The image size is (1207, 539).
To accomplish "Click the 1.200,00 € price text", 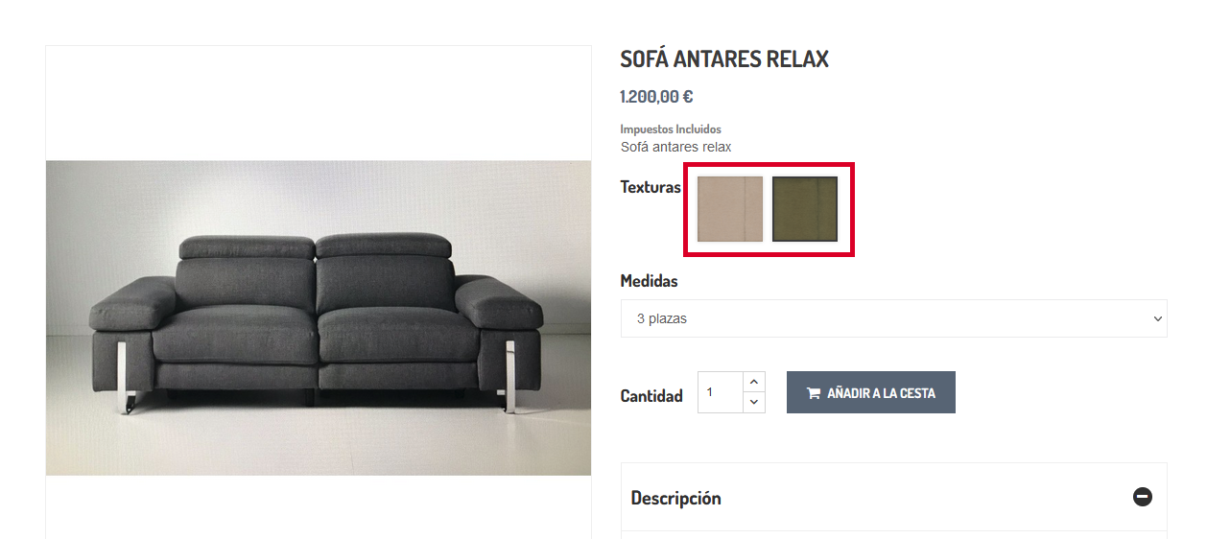I will 656,97.
